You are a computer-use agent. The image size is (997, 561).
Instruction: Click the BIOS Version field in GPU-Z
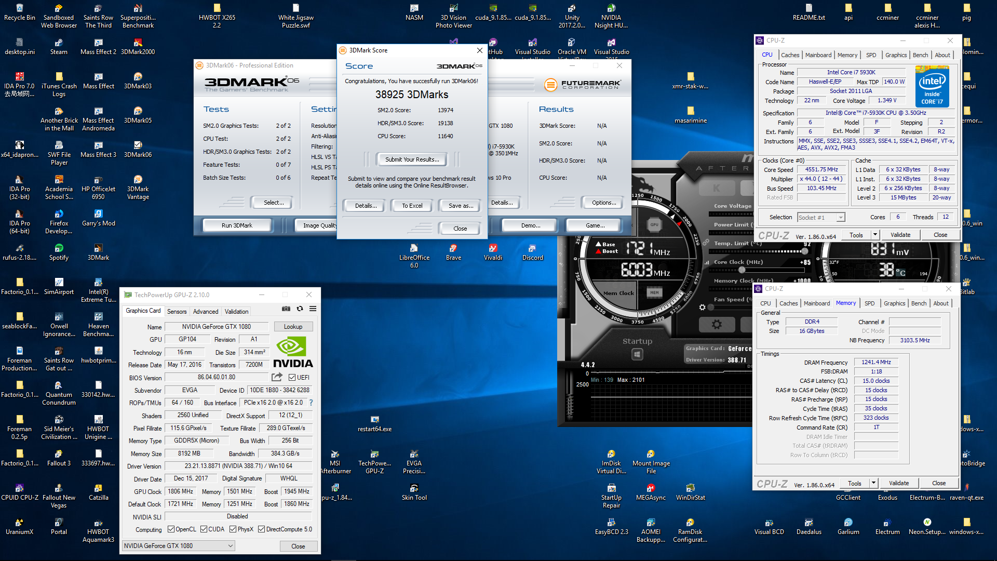point(216,377)
